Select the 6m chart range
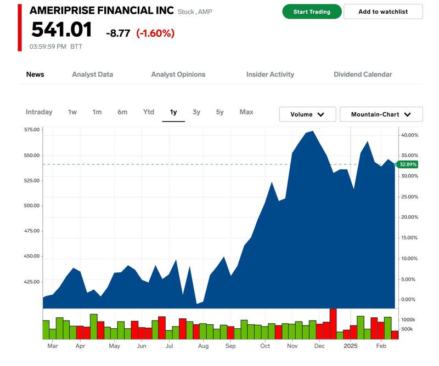This screenshot has height=366, width=439. tap(122, 112)
